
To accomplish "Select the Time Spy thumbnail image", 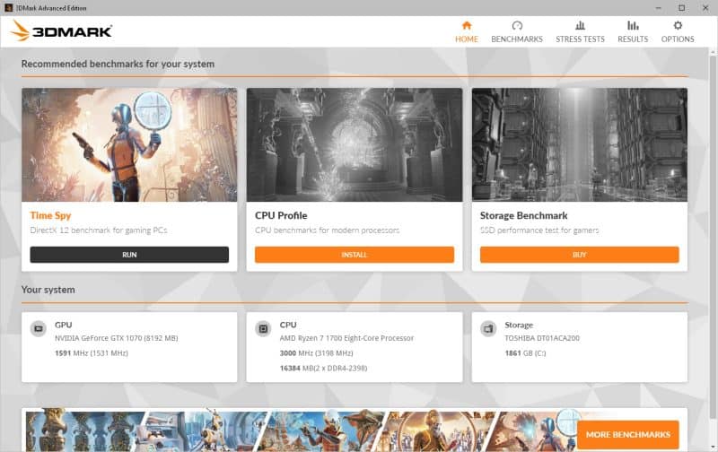I will (x=129, y=144).
